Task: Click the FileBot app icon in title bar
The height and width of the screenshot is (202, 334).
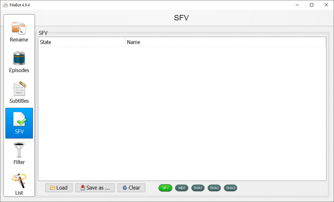Action: click(5, 5)
